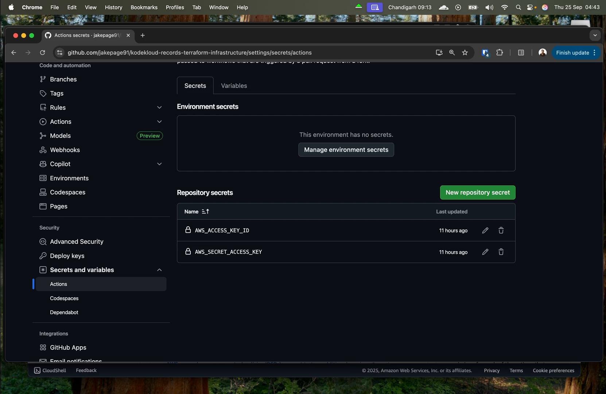The width and height of the screenshot is (606, 394).
Task: Open the History menu in menu bar
Action: click(x=113, y=7)
